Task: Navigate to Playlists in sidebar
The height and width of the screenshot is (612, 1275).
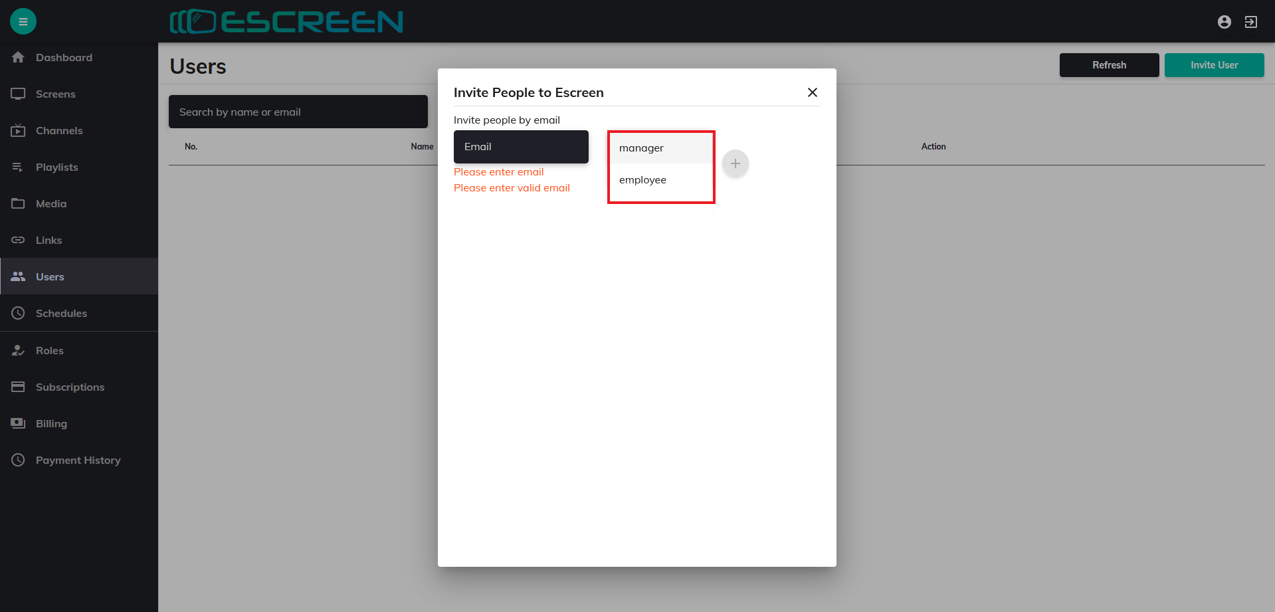Action: pyautogui.click(x=56, y=167)
